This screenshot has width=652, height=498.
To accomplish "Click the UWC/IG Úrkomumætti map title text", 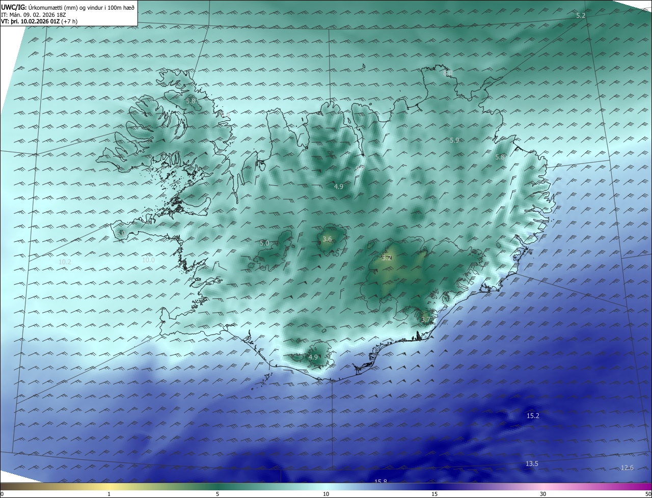I will pos(68,7).
